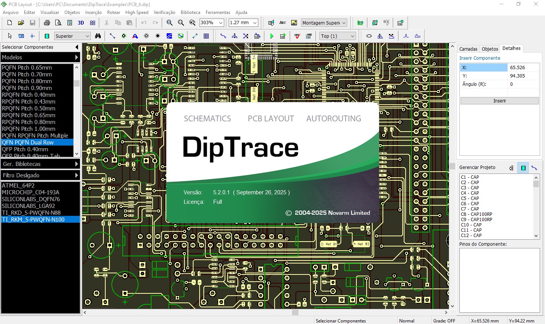Screen dimensions: 545x324
Task: Open the find component search tool
Action: (98, 36)
